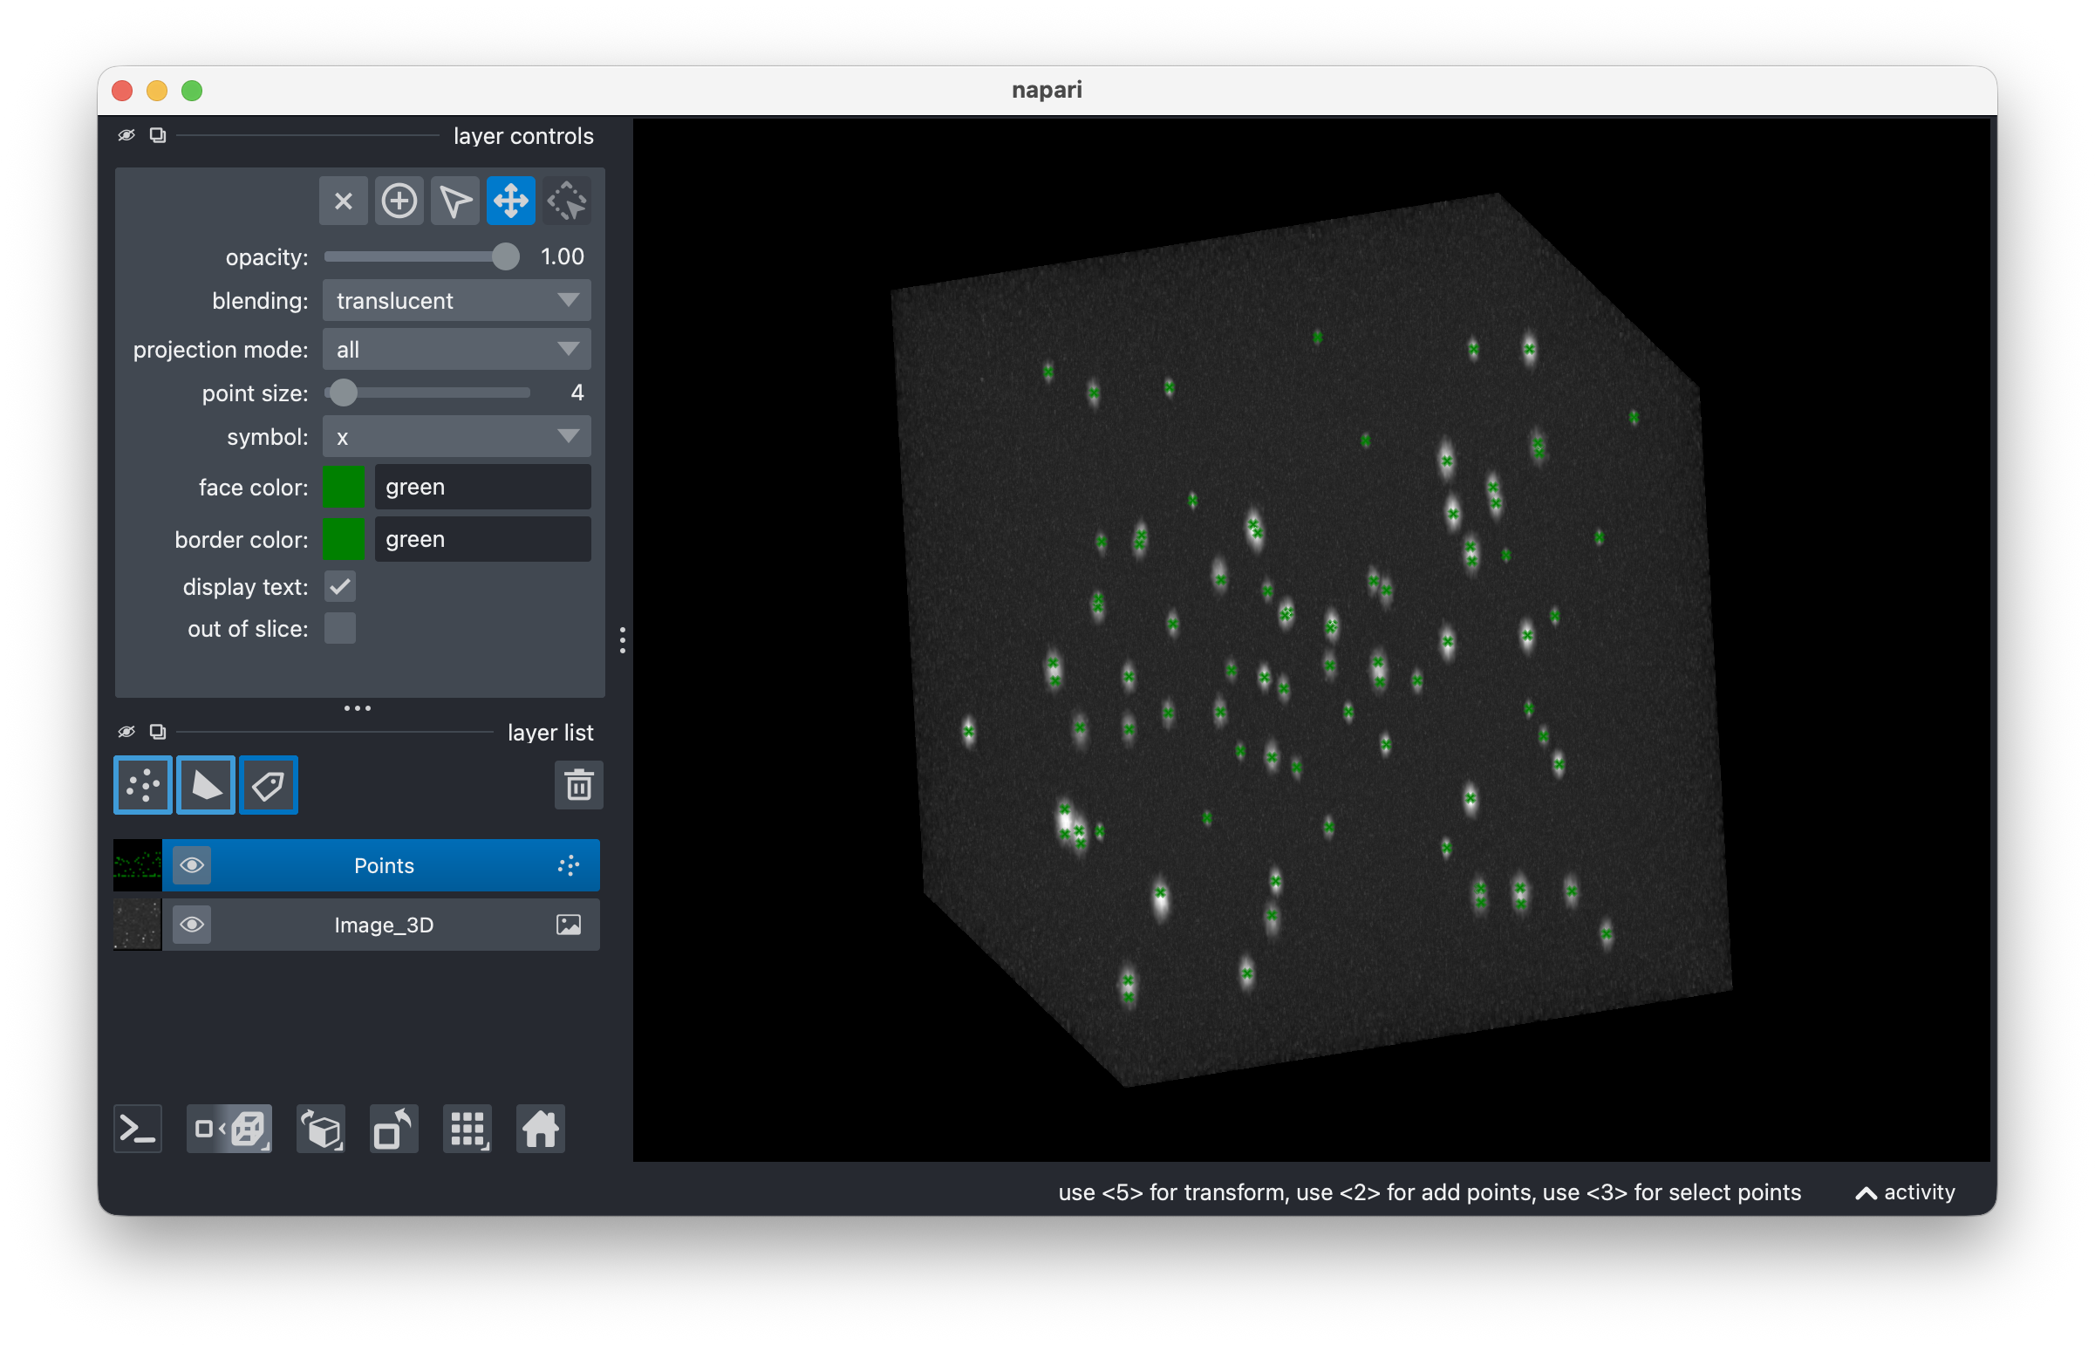Toggle visibility of Points layer
2095x1345 pixels.
(x=192, y=865)
